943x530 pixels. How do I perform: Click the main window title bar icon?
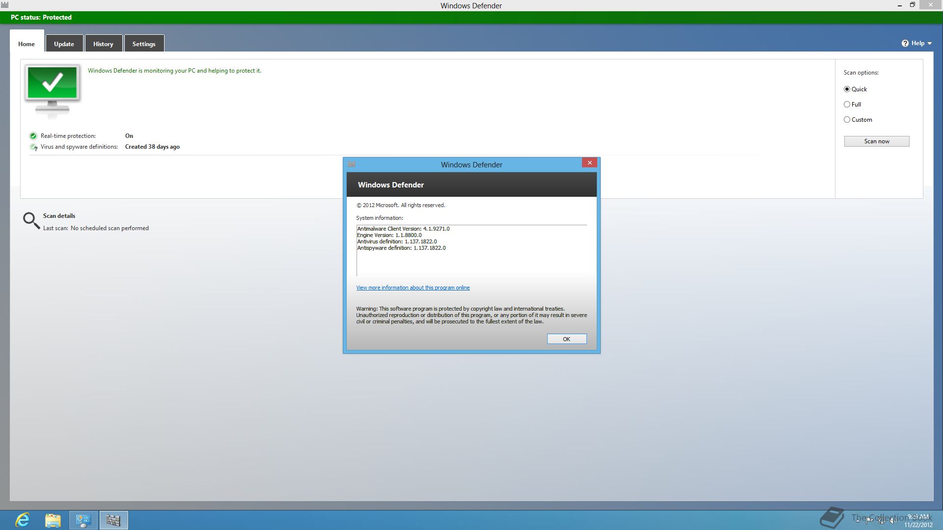click(5, 5)
